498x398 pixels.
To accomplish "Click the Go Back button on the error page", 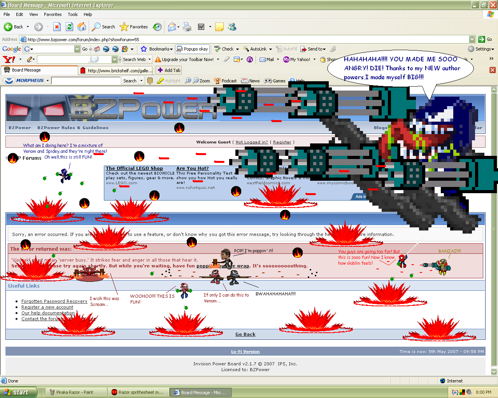I will 245,334.
